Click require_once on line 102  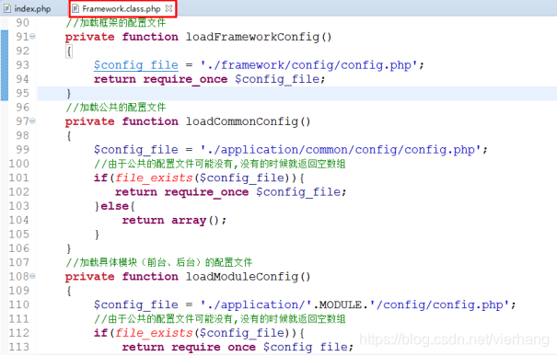[x=206, y=192]
